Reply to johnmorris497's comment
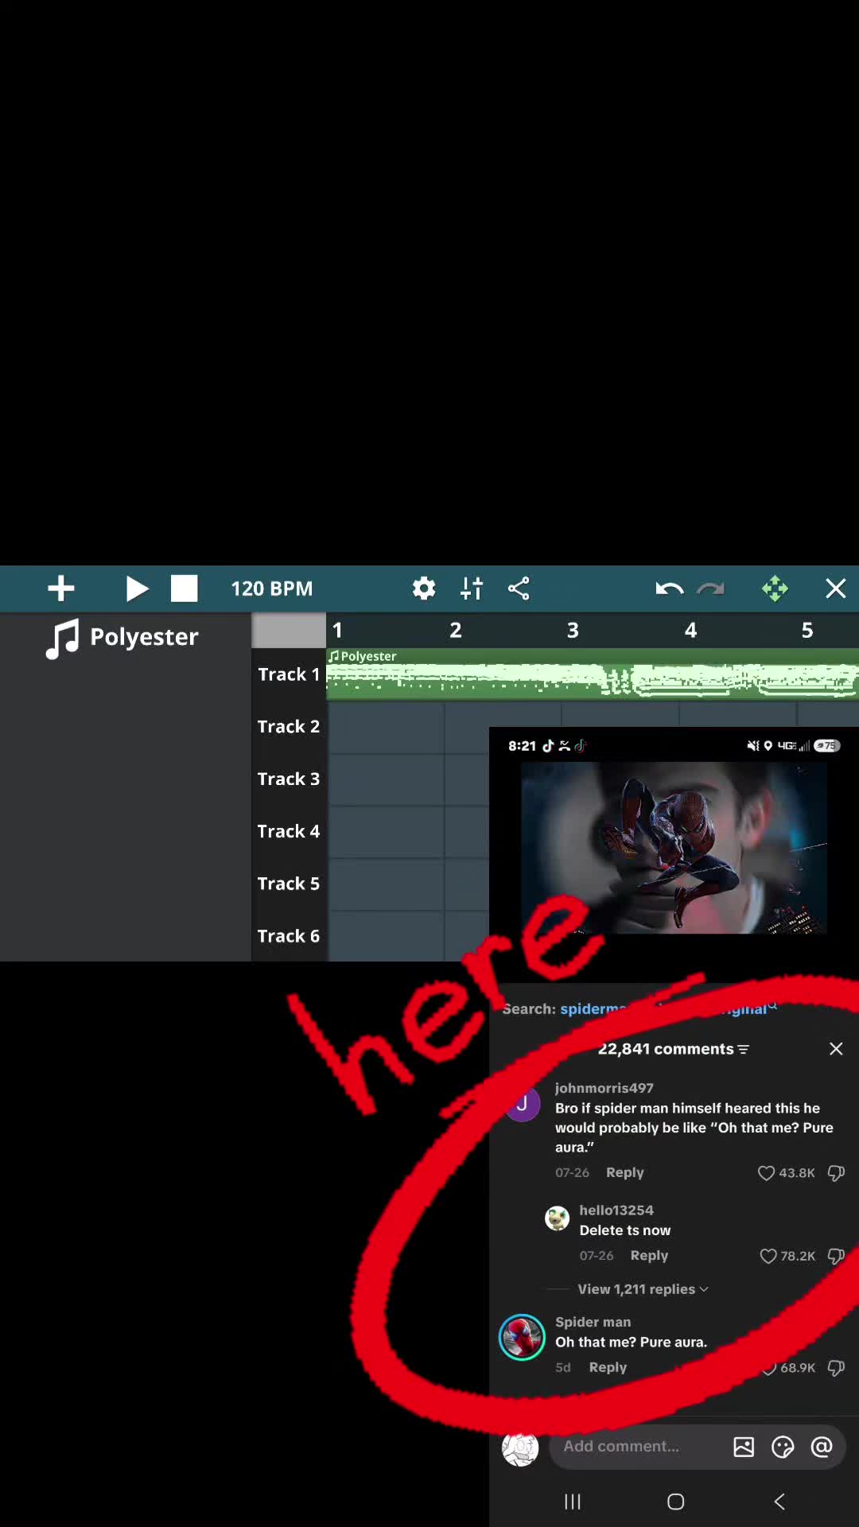This screenshot has width=859, height=1527. 625,1172
